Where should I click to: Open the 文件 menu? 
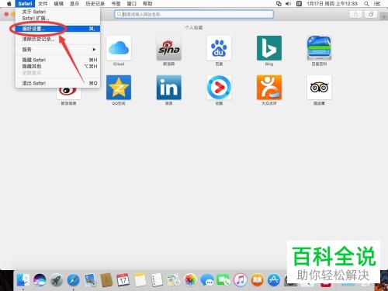coord(43,4)
